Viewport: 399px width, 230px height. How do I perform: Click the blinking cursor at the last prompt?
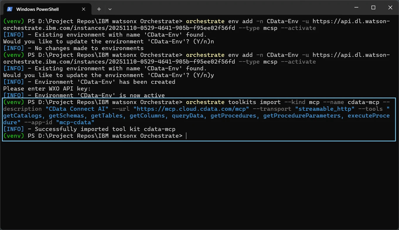[186, 136]
